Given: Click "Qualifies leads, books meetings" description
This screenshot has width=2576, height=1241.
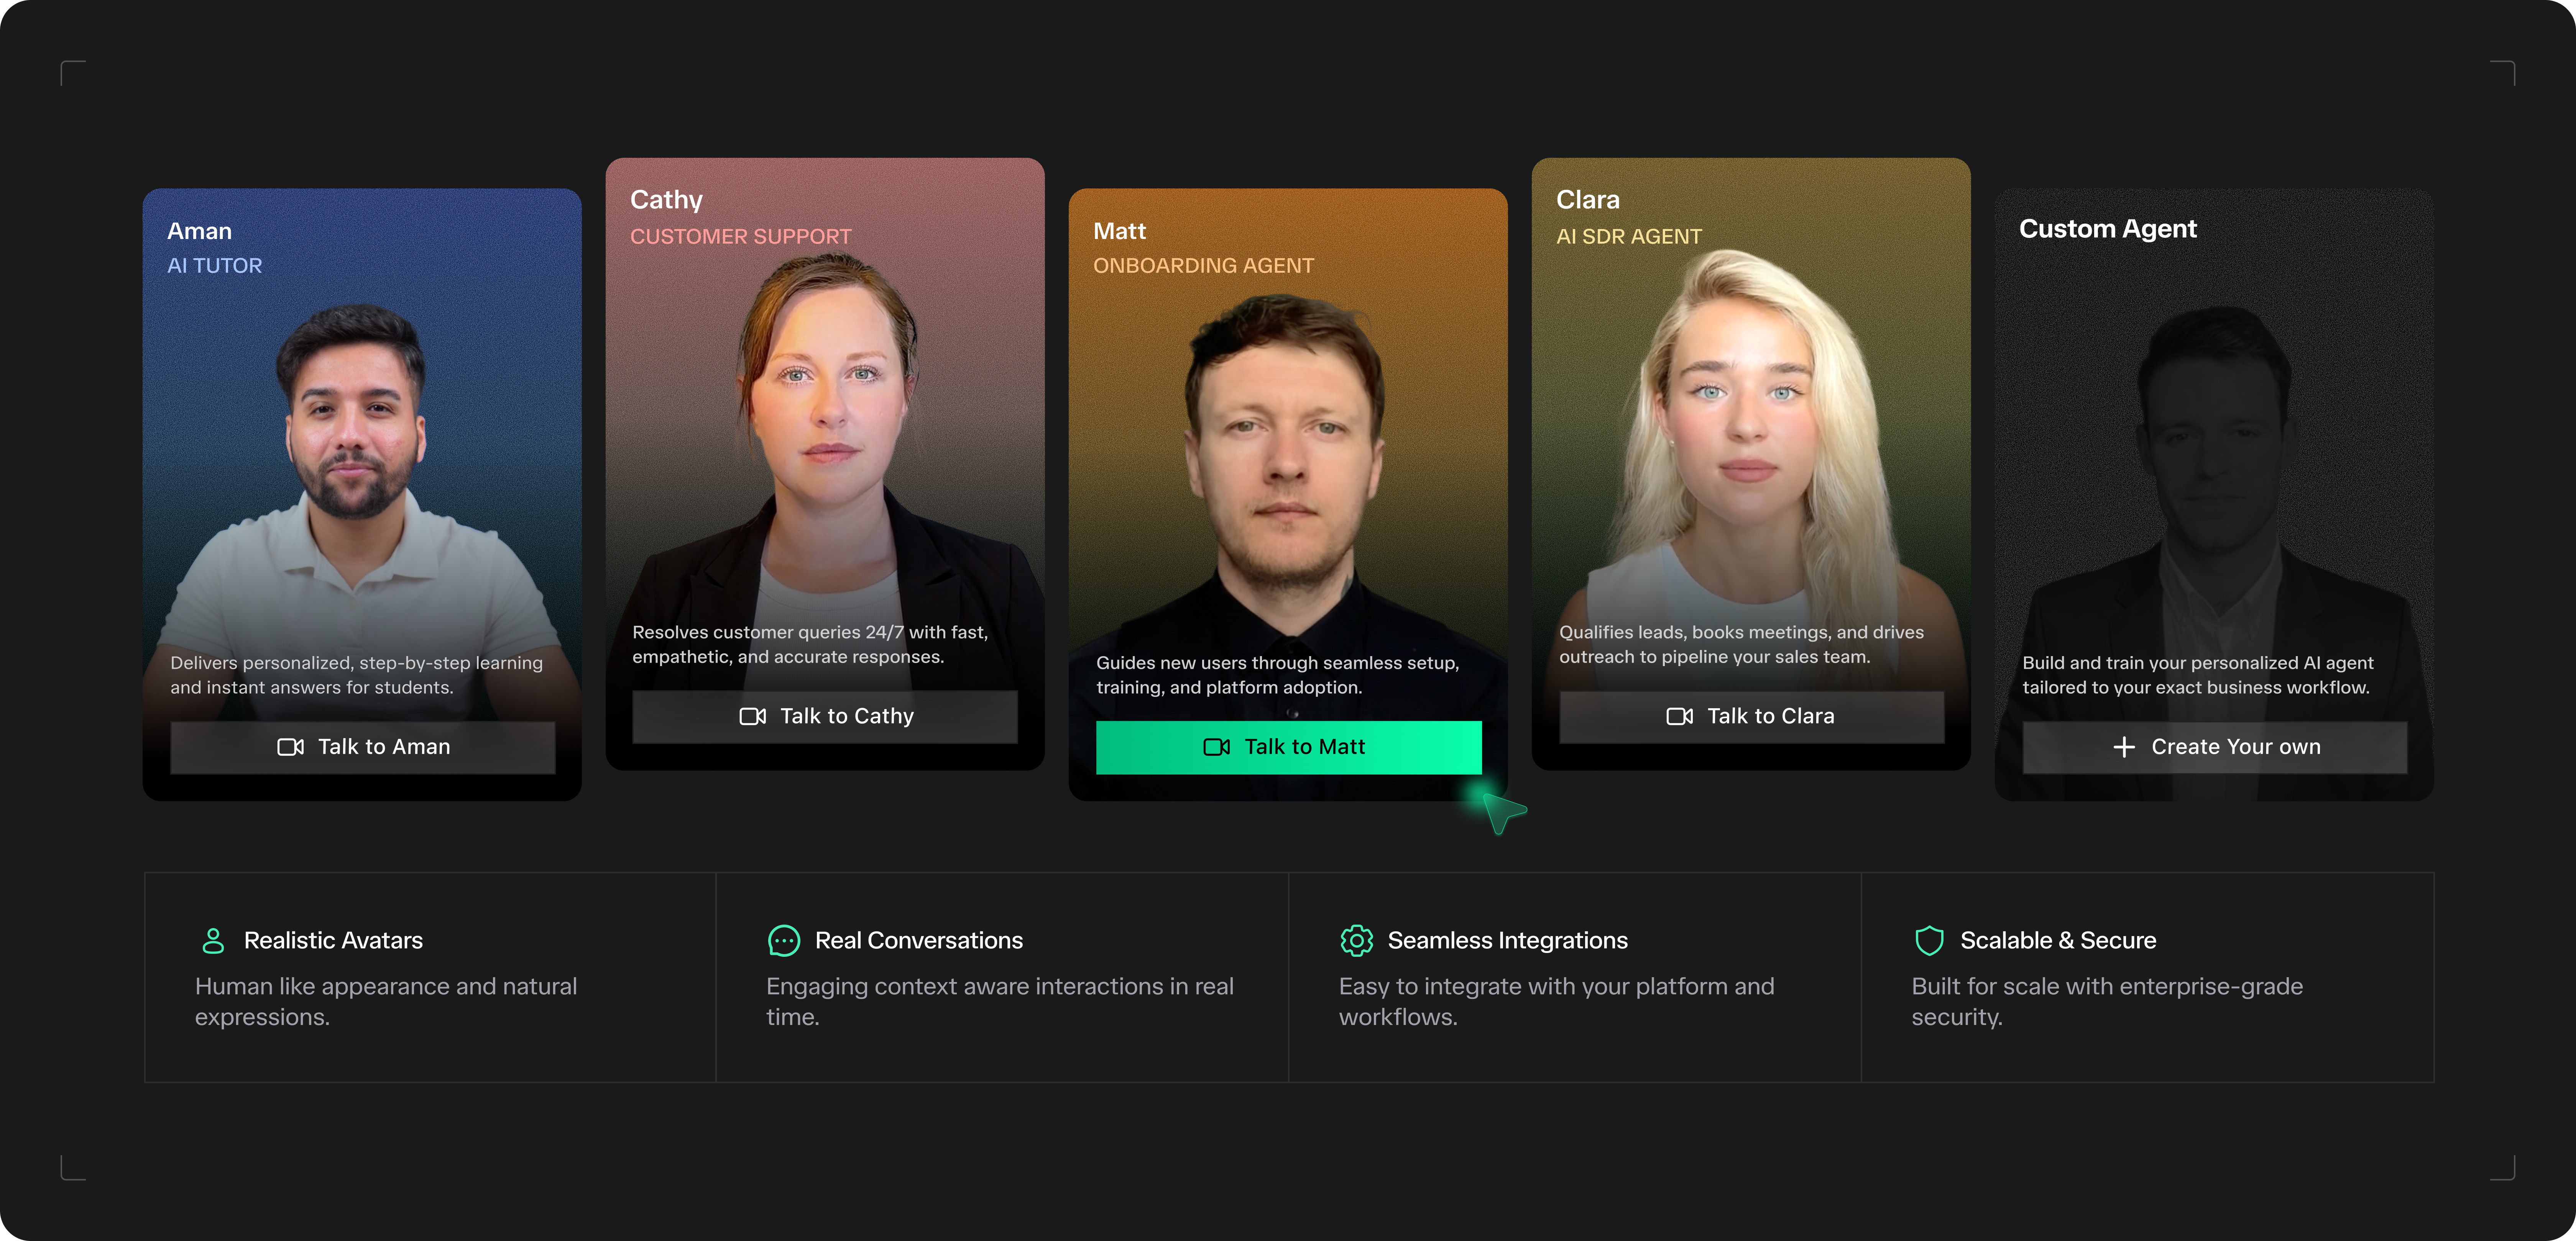Looking at the screenshot, I should click(1741, 645).
